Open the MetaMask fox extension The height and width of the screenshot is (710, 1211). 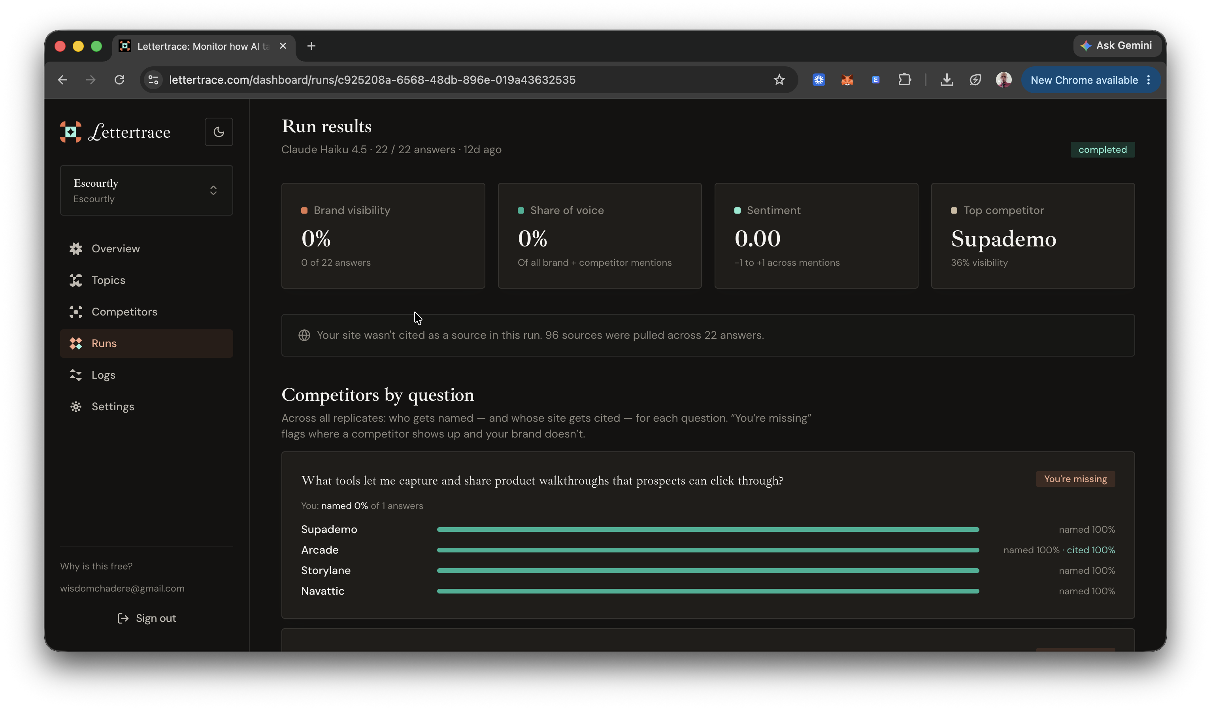pos(847,80)
